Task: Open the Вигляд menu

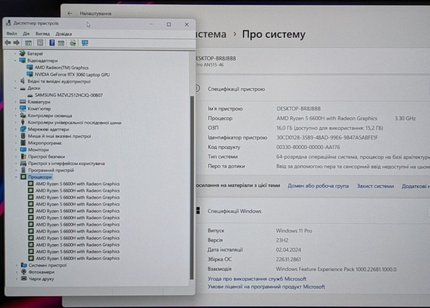Action: click(43, 34)
